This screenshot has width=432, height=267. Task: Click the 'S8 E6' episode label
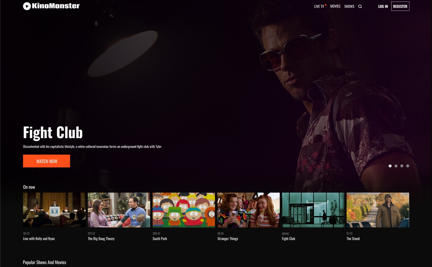click(x=221, y=234)
